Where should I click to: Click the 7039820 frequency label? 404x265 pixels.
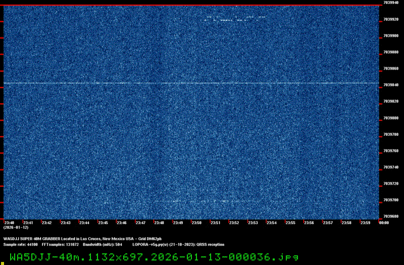pyautogui.click(x=391, y=101)
